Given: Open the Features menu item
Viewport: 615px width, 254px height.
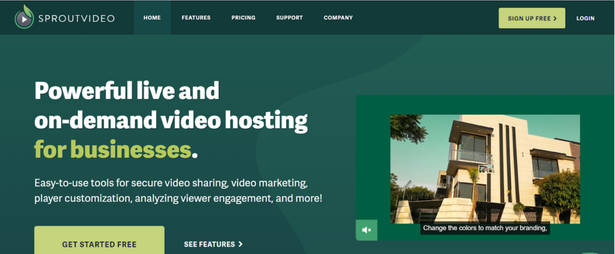Looking at the screenshot, I should coord(196,18).
